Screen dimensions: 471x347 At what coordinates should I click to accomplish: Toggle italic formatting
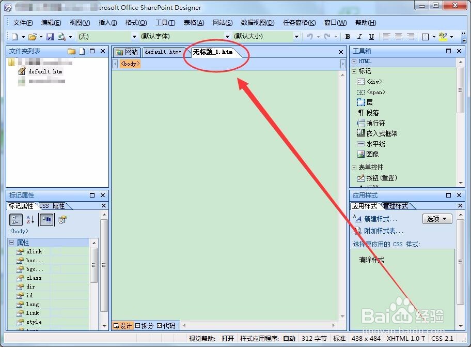point(359,37)
